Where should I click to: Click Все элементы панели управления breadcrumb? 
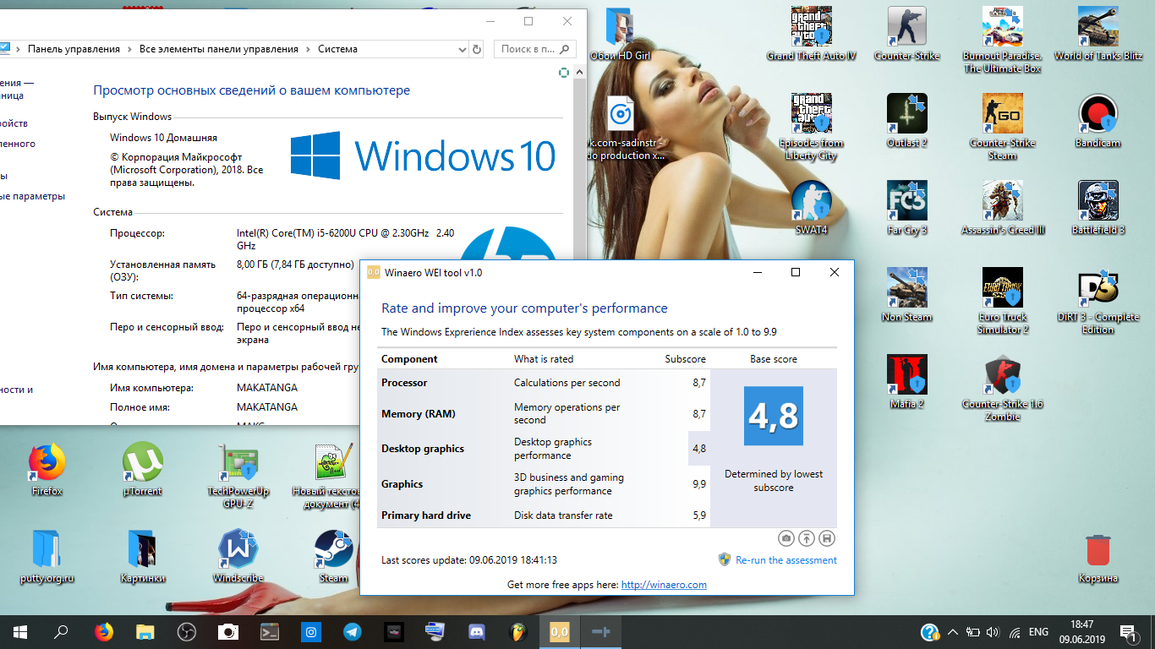pos(219,49)
